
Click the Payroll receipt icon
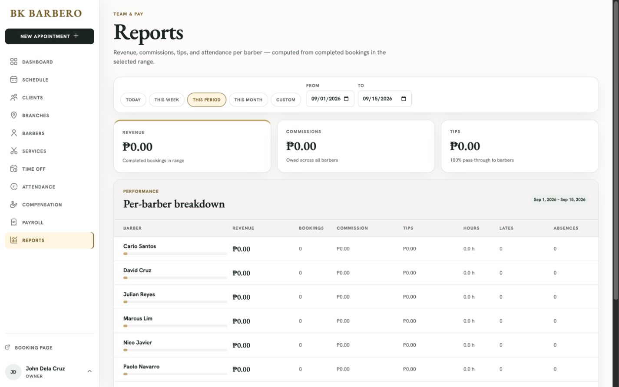pyautogui.click(x=14, y=222)
